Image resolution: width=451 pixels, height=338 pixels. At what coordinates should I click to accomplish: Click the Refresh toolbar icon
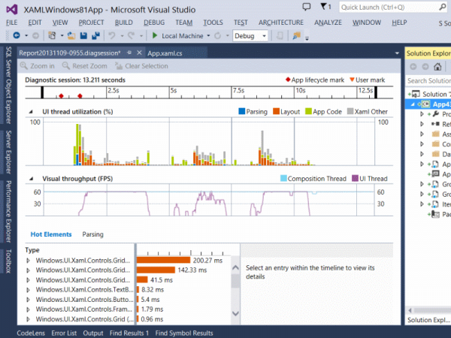coord(218,35)
